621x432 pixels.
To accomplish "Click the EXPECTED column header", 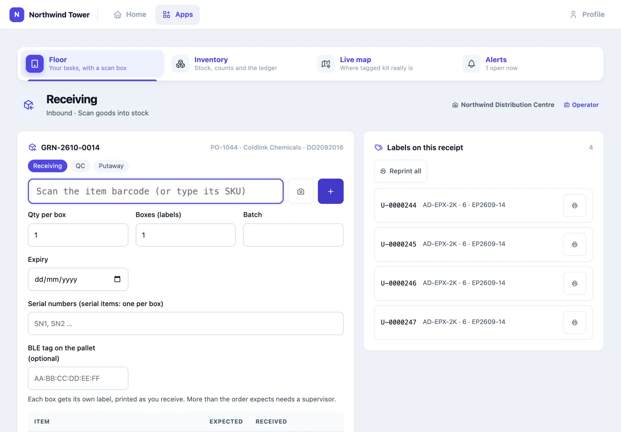I will [x=226, y=422].
